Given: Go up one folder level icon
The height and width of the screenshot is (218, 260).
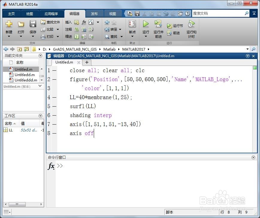Looking at the screenshot, I should click(19, 49).
